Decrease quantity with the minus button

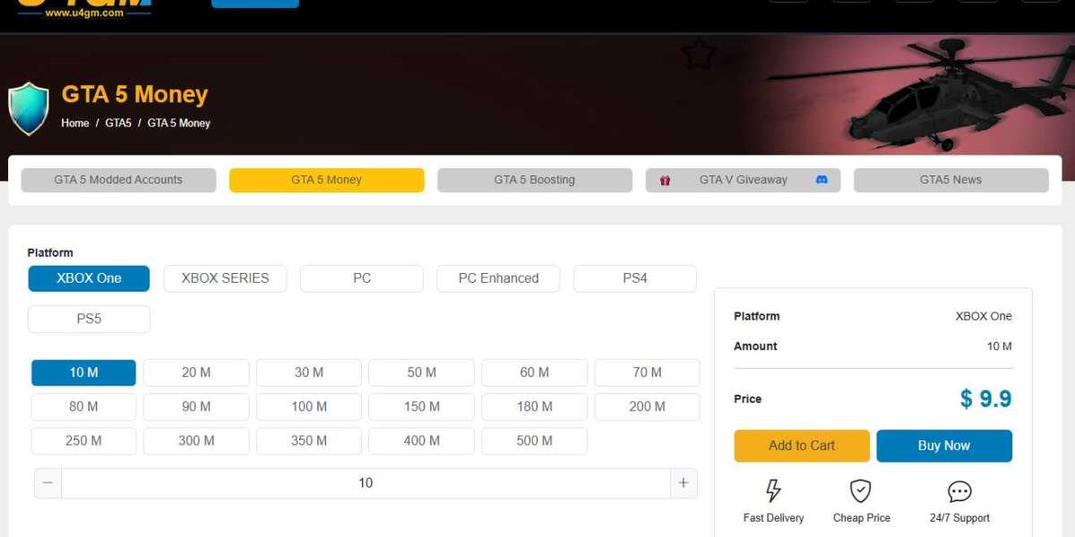[47, 482]
